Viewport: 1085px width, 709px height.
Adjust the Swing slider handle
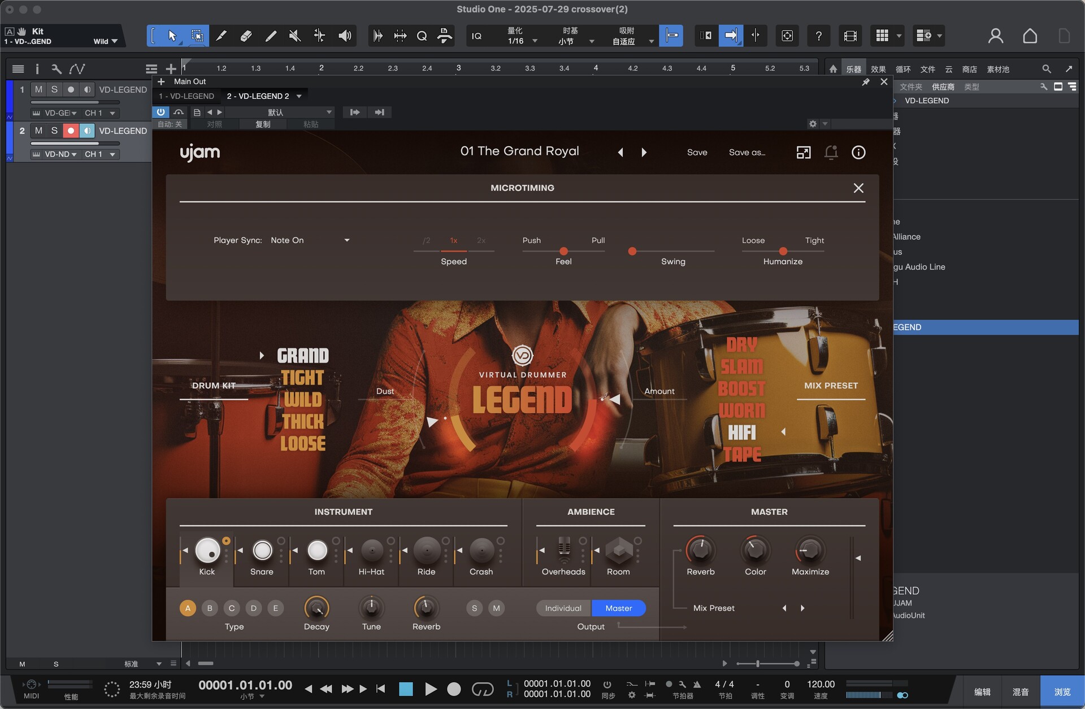632,251
